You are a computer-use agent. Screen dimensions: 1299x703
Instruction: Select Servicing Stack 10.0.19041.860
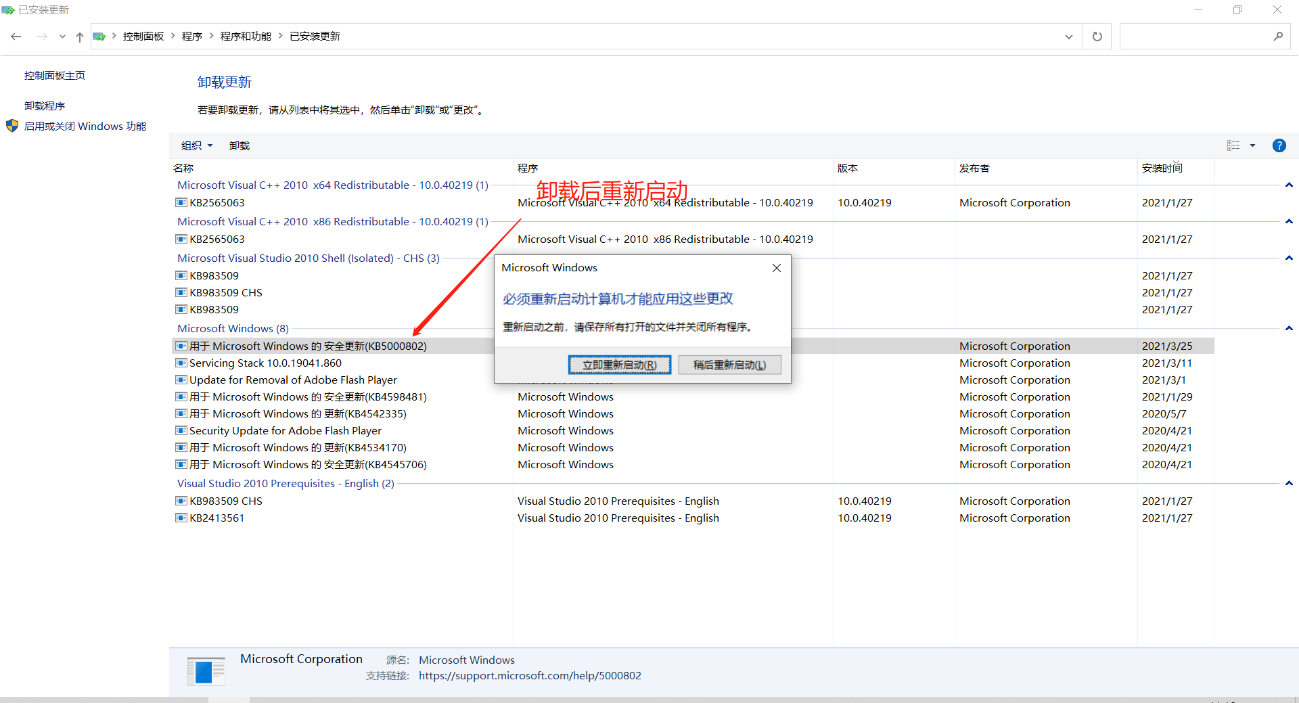pos(265,363)
